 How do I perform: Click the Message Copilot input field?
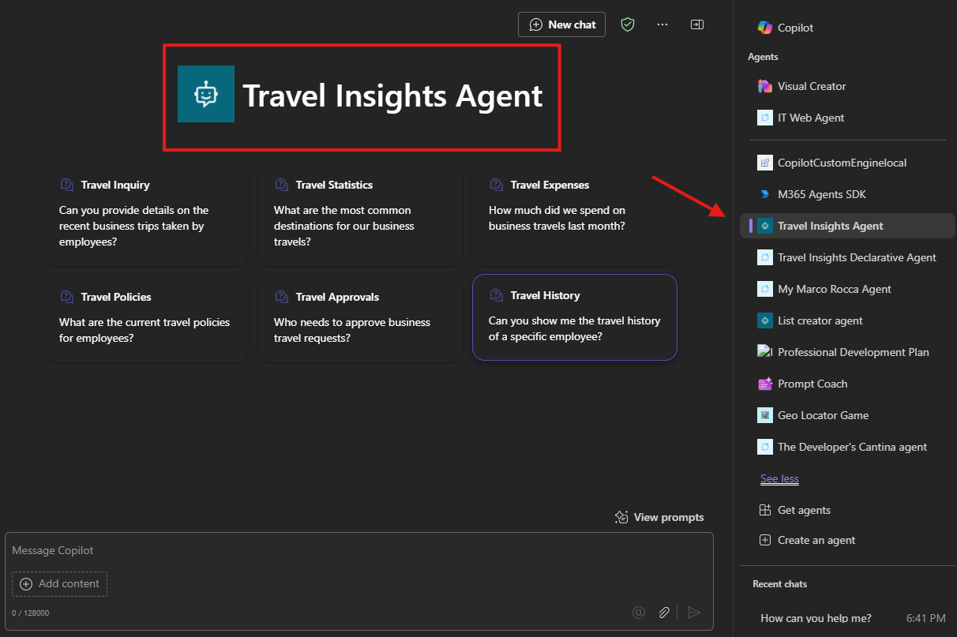click(358, 551)
